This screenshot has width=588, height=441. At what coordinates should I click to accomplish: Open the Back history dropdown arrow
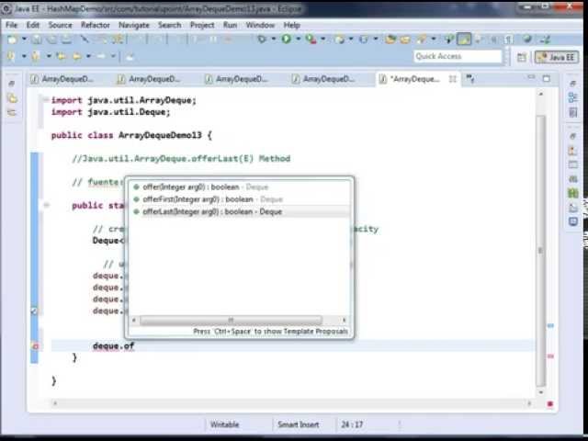[89, 56]
